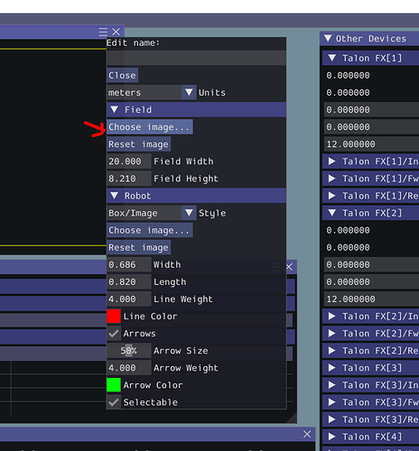
Task: Open the red Line Color swatch
Action: (114, 317)
